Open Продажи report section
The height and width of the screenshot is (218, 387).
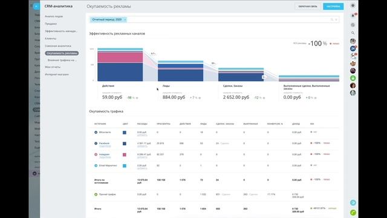(51, 24)
